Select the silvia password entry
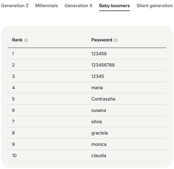174x169 pixels. pos(96,122)
